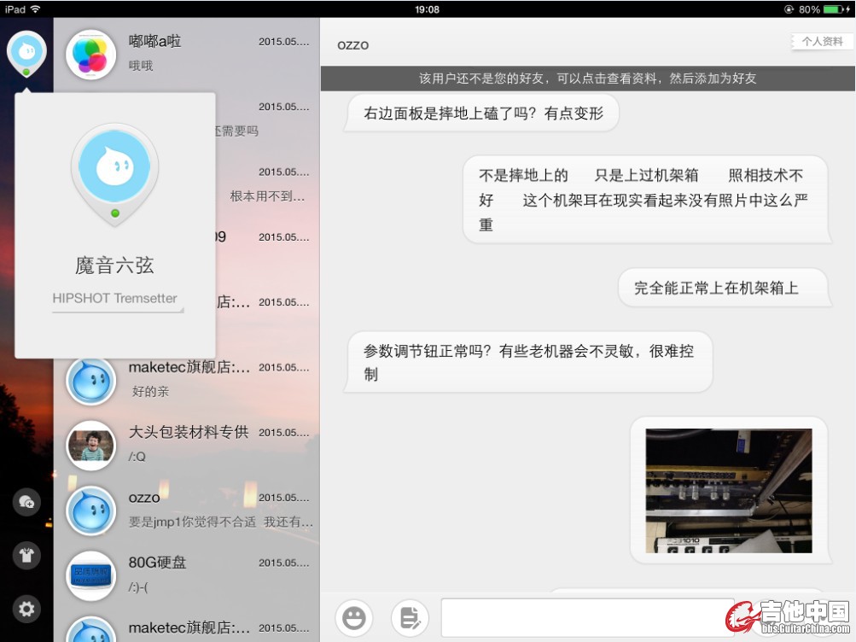This screenshot has height=642, width=856.
Task: Edit the HIPSHOT Tremsetter signature field
Action: click(x=117, y=299)
